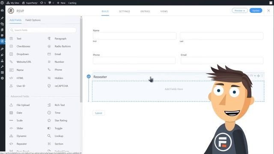
Task: Add a Radio Buttons field
Action: pos(63,46)
